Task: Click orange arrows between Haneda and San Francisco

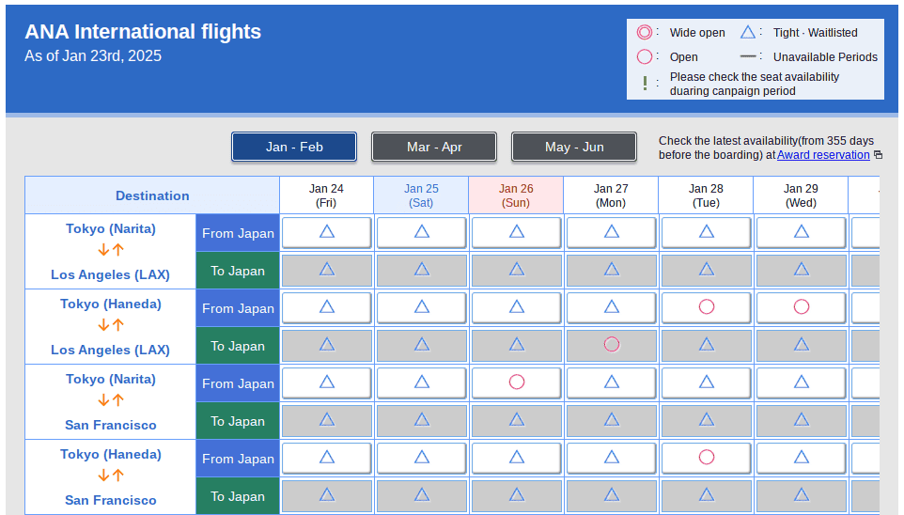Action: [111, 476]
